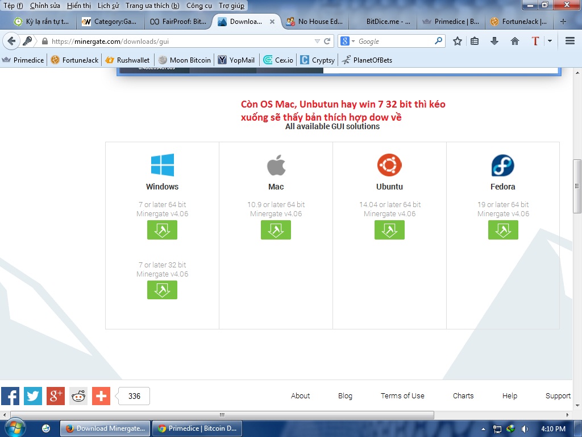582x437 pixels.
Task: Open Lịch sử menu
Action: tap(109, 6)
